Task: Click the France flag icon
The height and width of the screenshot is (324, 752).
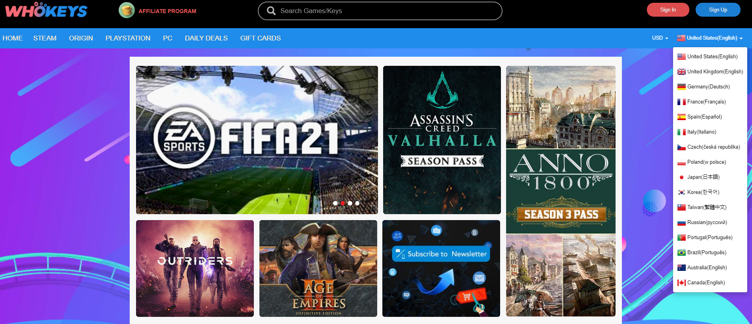Action: coord(681,102)
